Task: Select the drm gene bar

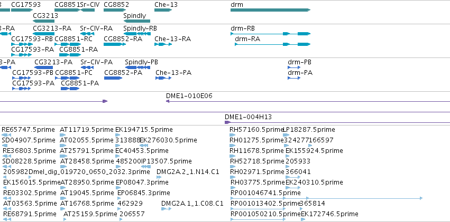Action: (x=270, y=10)
